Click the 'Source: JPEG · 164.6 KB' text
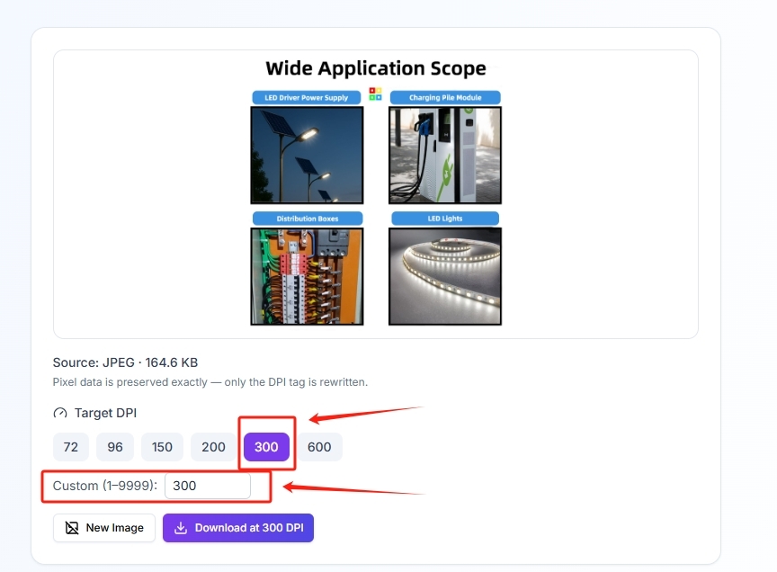This screenshot has width=777, height=572. click(125, 362)
